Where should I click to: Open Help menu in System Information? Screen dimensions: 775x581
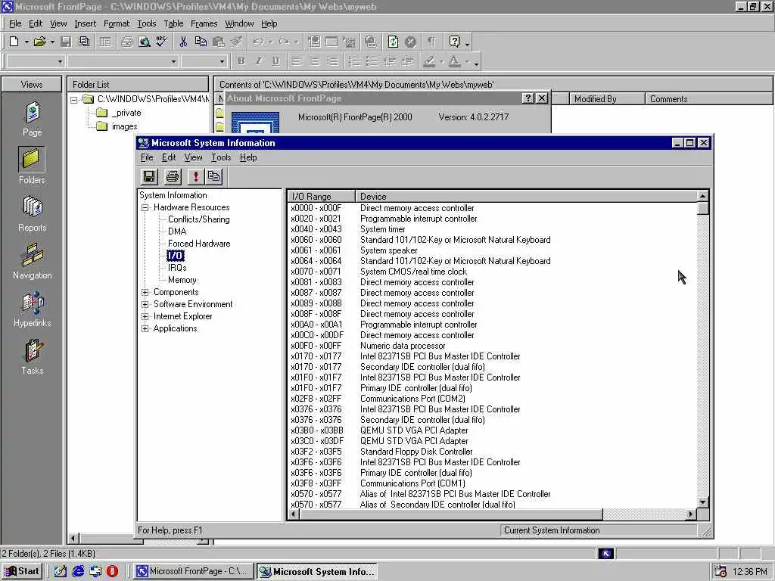pos(248,157)
